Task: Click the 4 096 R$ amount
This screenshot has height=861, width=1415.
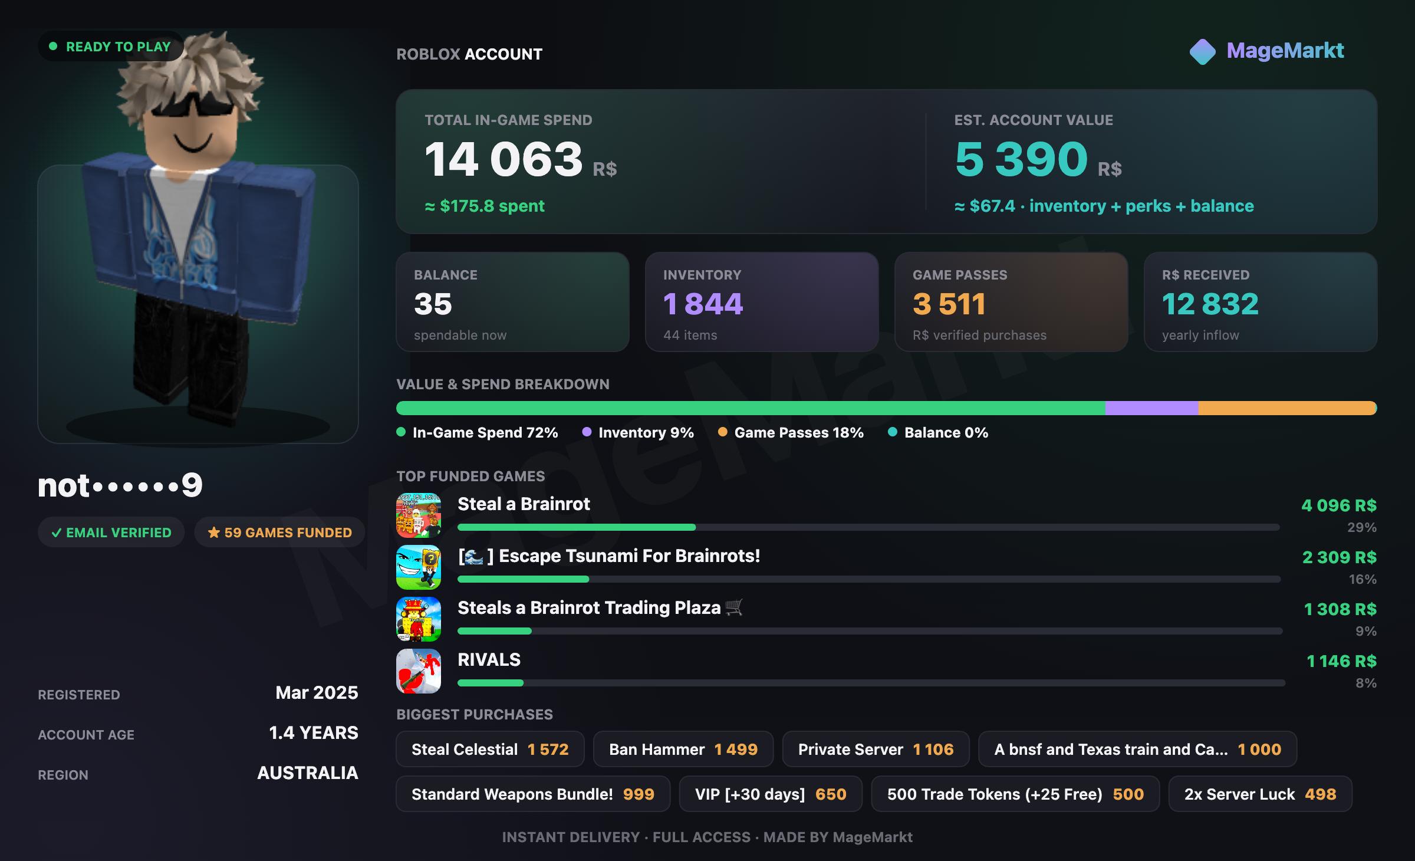Action: (x=1339, y=505)
